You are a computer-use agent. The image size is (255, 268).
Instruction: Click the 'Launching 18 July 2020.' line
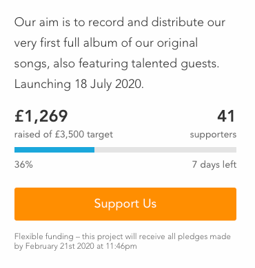pyautogui.click(x=79, y=85)
